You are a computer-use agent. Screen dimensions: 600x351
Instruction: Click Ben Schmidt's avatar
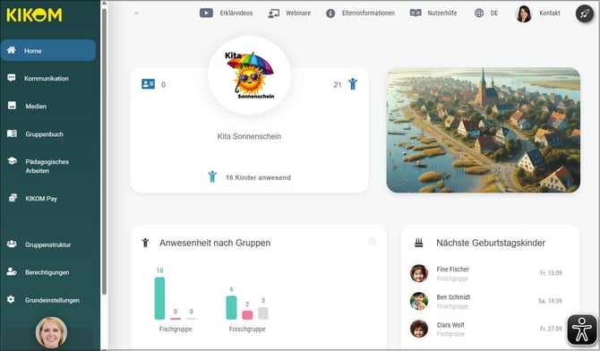click(419, 301)
